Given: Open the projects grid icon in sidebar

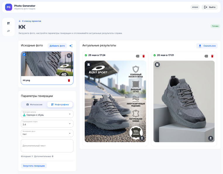Looking at the screenshot, I should coord(8,23).
